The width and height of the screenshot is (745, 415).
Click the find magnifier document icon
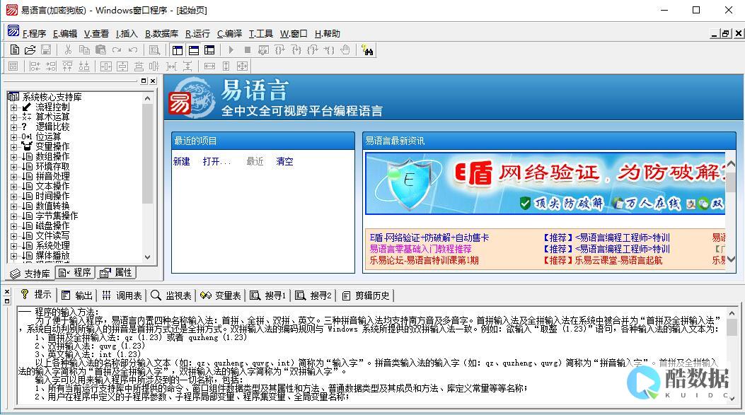(x=154, y=49)
